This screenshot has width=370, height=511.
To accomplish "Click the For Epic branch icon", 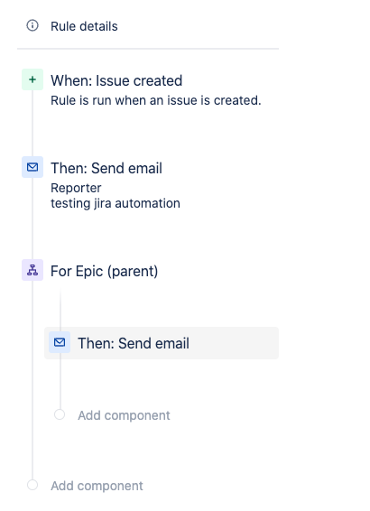I will click(32, 270).
